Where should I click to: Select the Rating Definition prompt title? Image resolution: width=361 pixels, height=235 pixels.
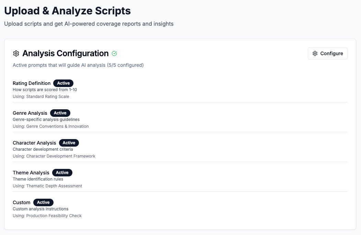32,83
